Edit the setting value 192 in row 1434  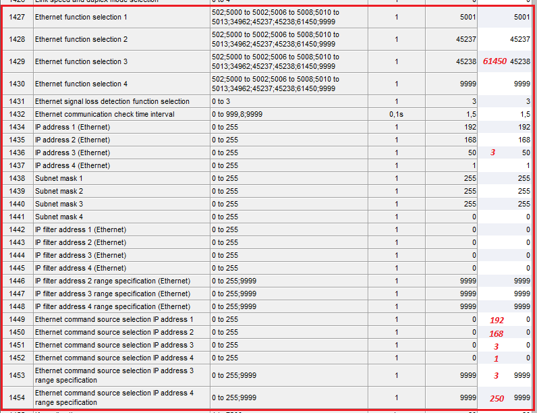pos(505,127)
